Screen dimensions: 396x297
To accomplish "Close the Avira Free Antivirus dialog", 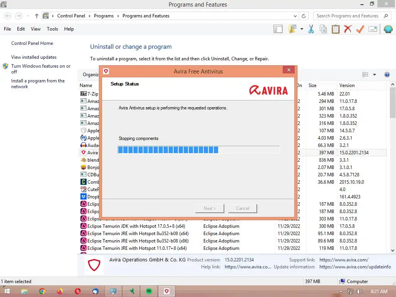I will click(x=288, y=70).
